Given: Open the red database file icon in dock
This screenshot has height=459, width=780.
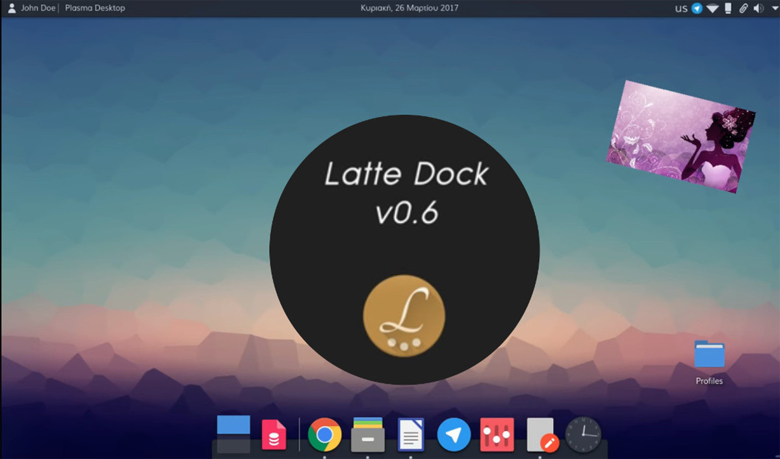Looking at the screenshot, I should (x=274, y=435).
